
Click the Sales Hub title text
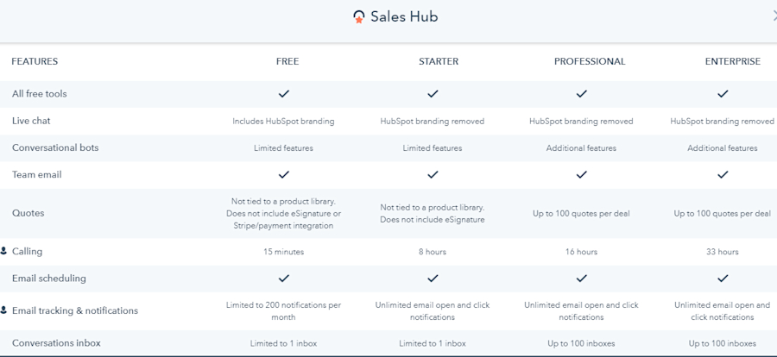(404, 17)
